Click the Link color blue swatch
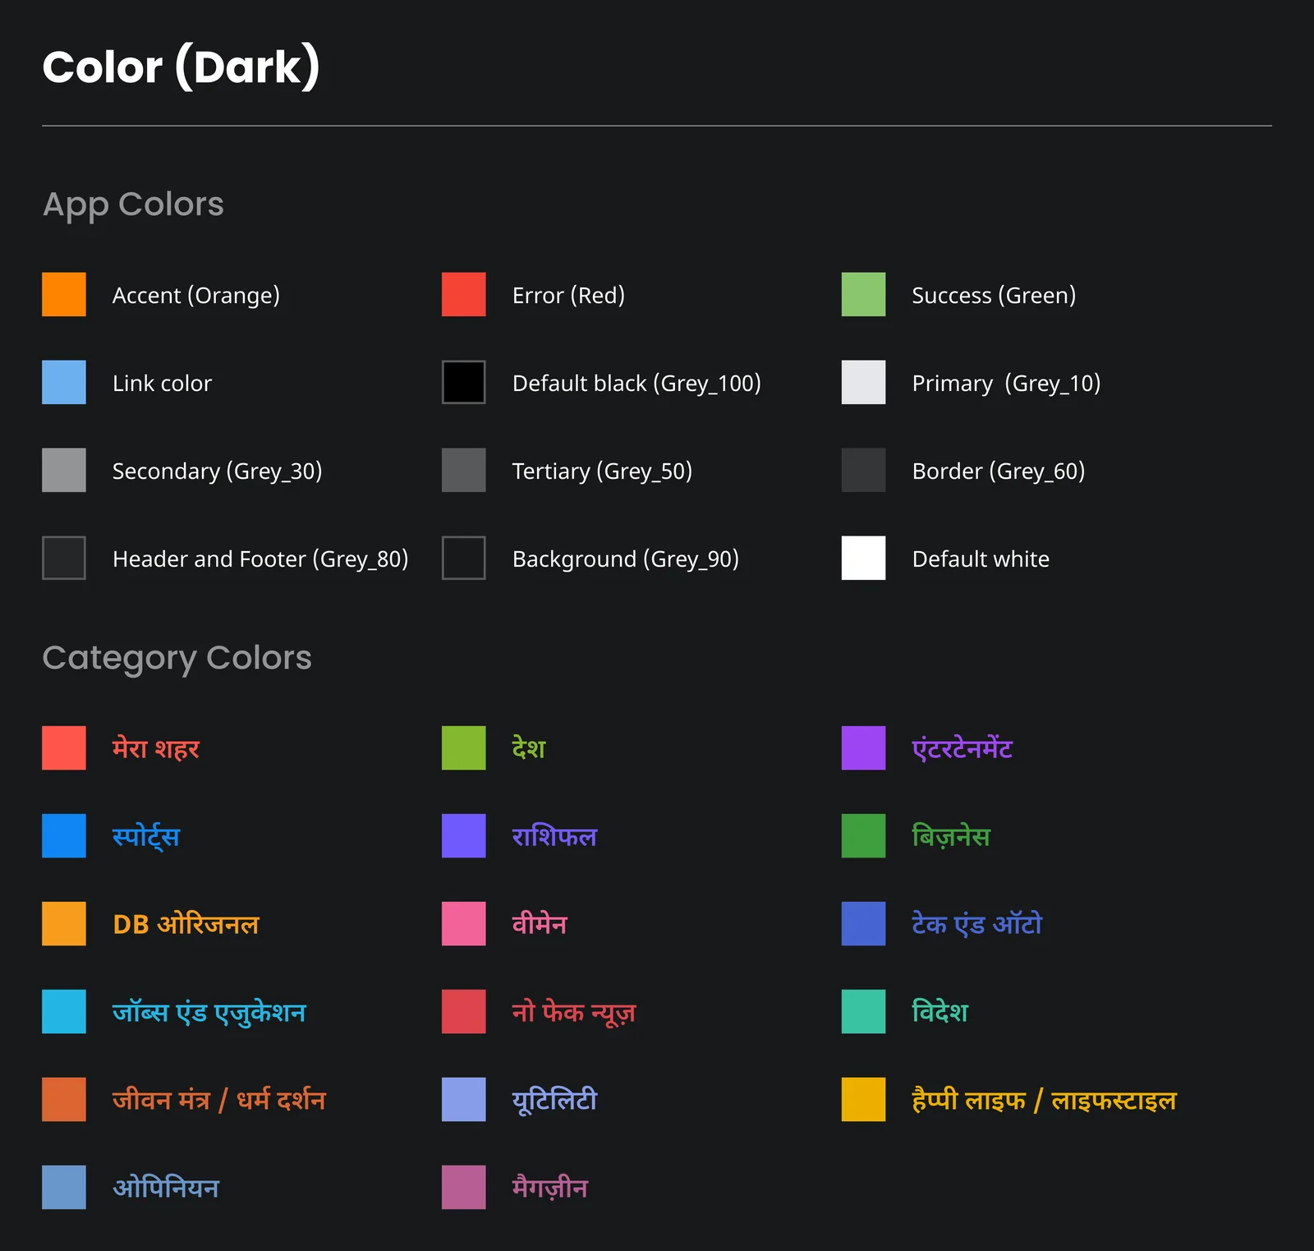This screenshot has width=1314, height=1251. 64,382
